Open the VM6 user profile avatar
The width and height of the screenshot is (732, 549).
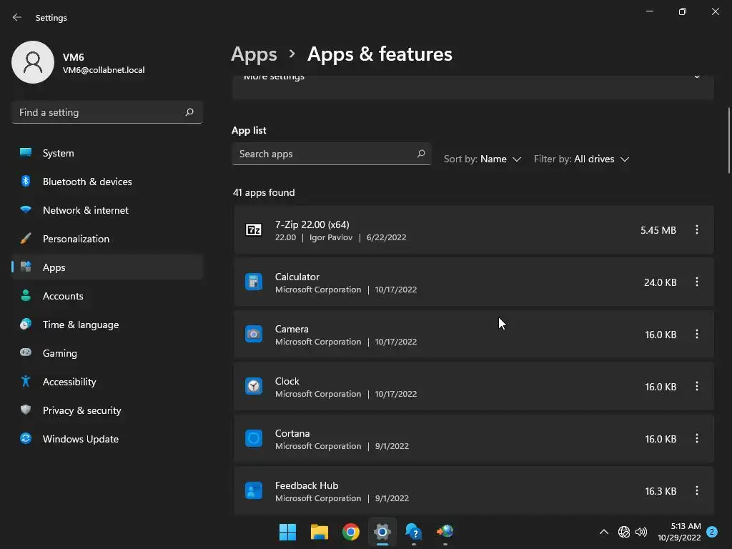coord(33,62)
